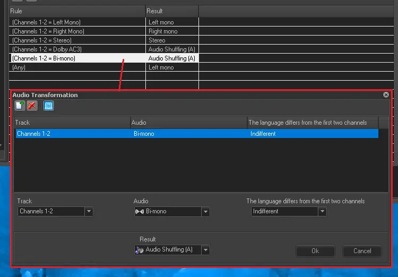Click the blue edit rule icon
Screen dimensions: 398x277
pos(48,106)
